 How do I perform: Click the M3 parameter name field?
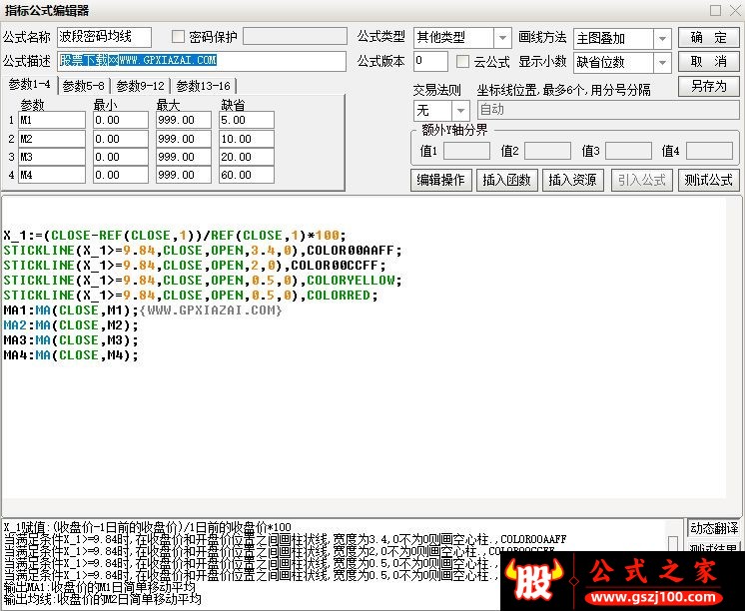[52, 157]
